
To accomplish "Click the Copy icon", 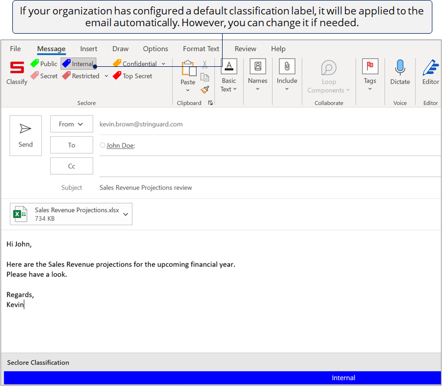I will pyautogui.click(x=204, y=77).
